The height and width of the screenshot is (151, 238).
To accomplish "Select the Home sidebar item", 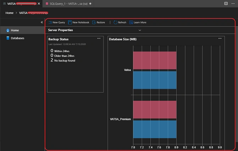I will [x=22, y=30].
